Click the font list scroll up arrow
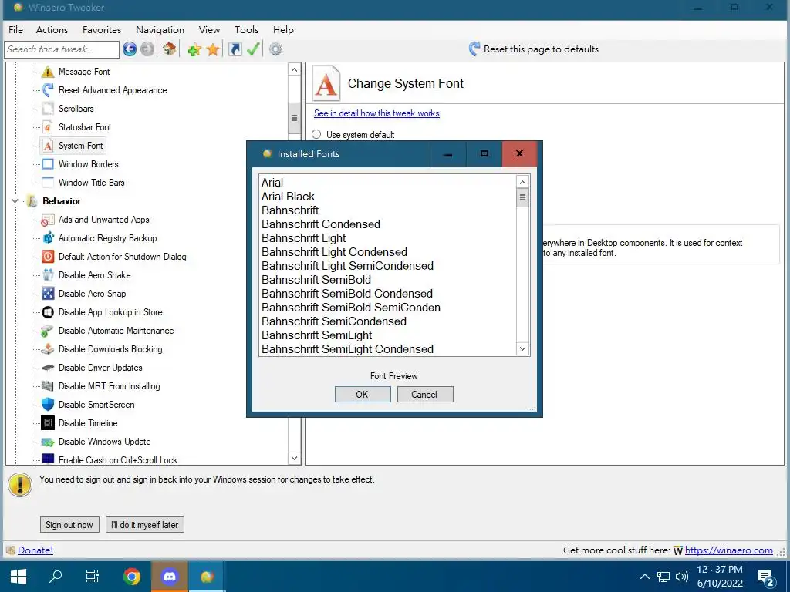 [522, 182]
